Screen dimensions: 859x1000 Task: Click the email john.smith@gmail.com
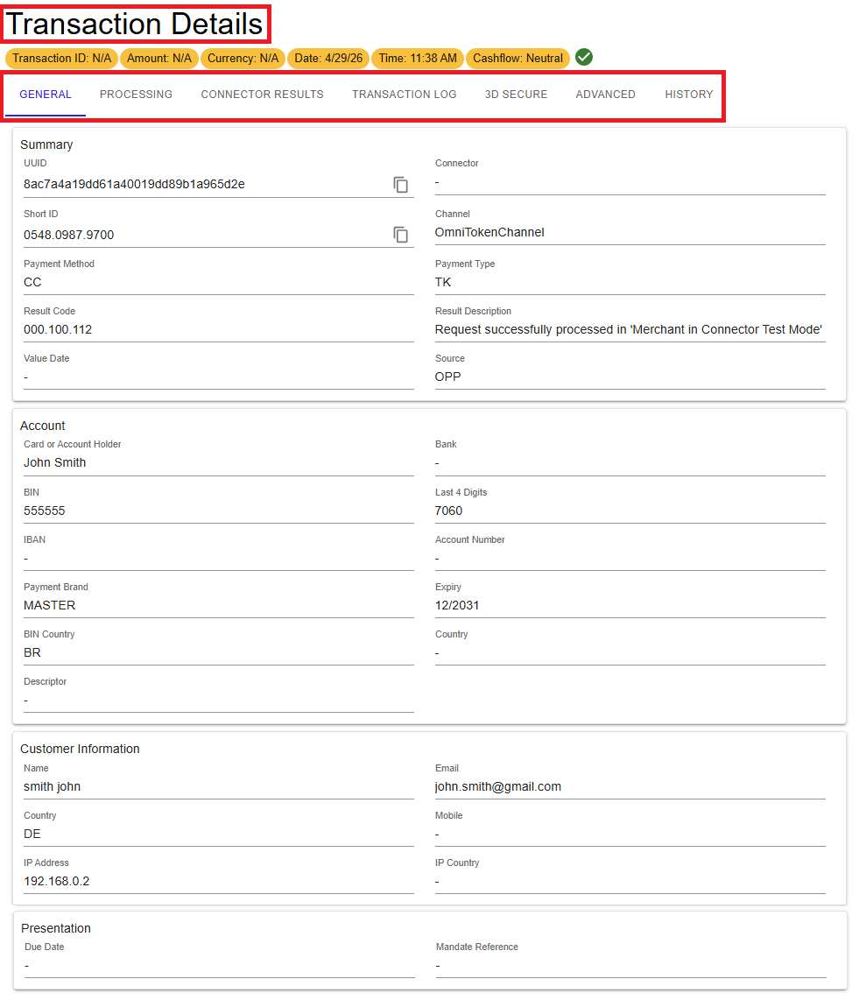point(498,786)
